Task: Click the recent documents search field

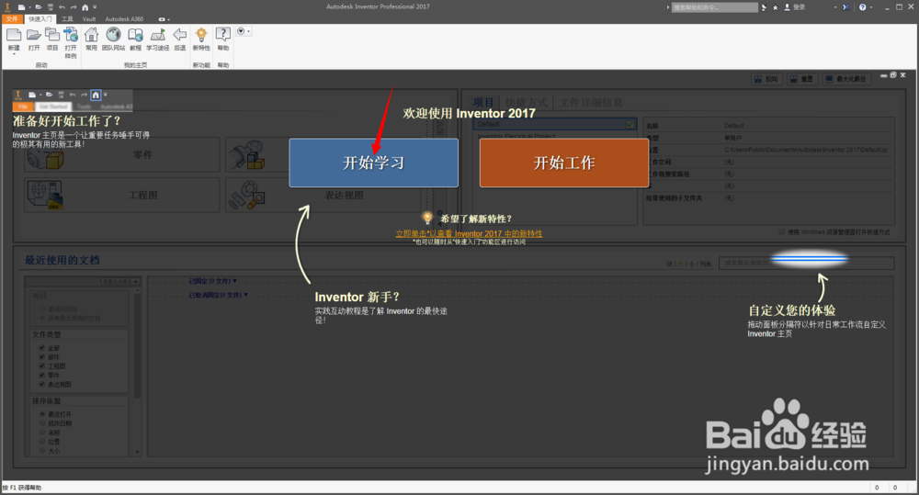Action: point(807,263)
